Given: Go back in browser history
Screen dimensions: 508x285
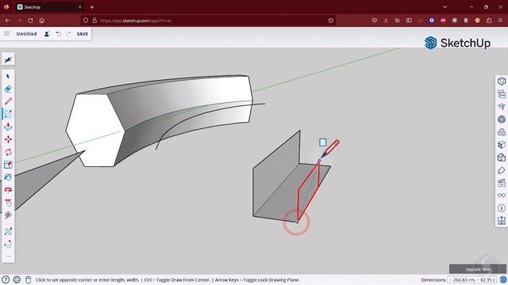Looking at the screenshot, I should pyautogui.click(x=7, y=21).
